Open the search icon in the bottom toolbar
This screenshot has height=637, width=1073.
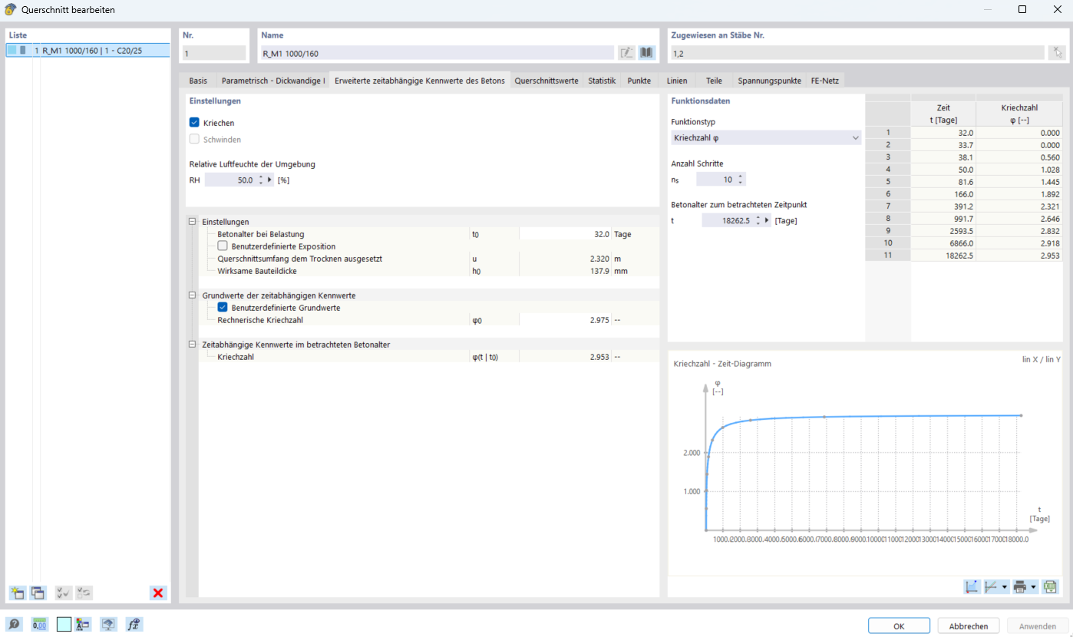(15, 625)
